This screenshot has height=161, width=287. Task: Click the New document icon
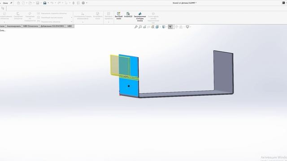[x=23, y=3]
